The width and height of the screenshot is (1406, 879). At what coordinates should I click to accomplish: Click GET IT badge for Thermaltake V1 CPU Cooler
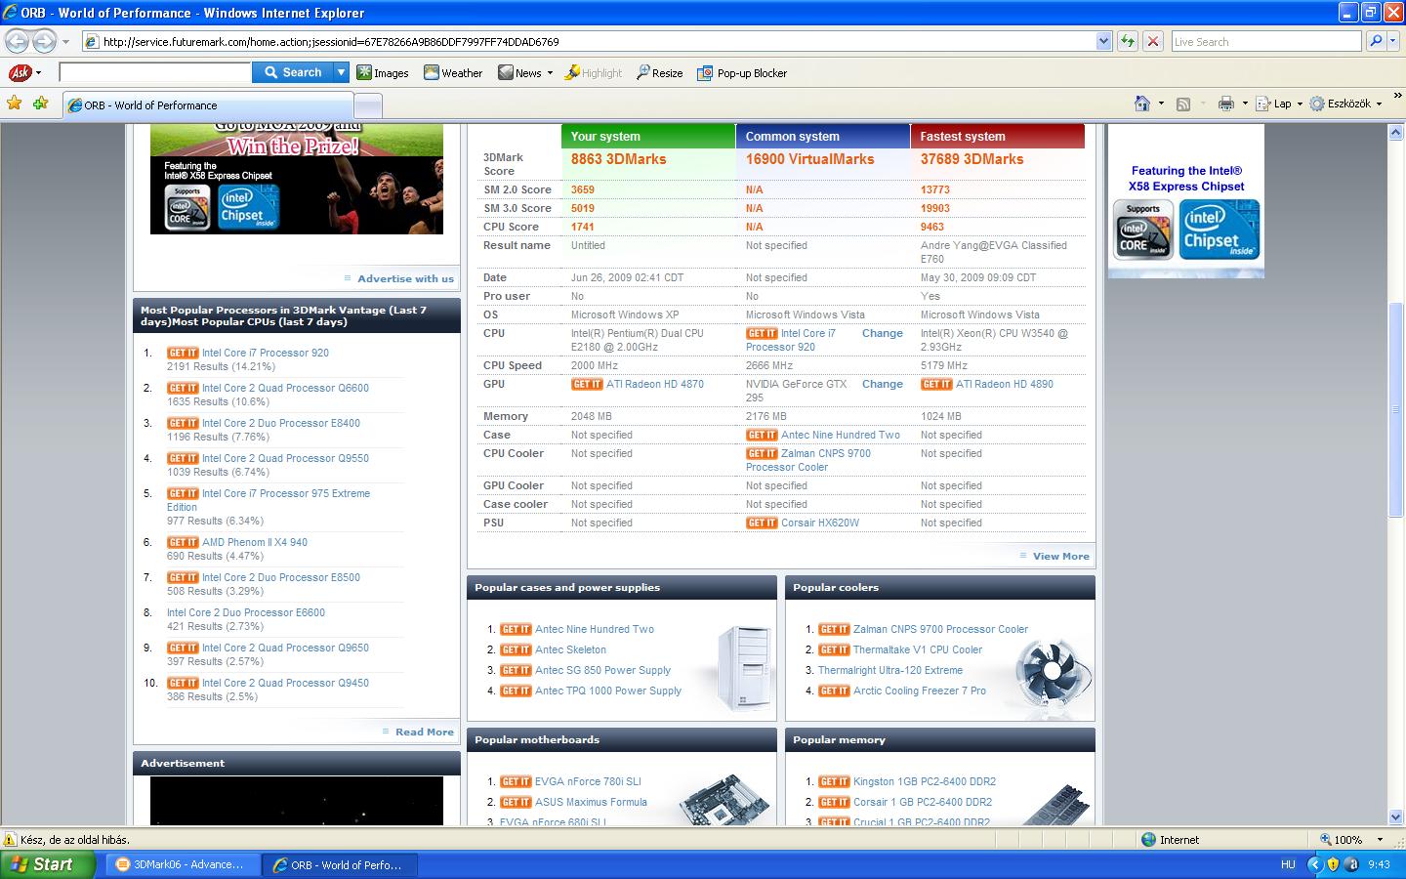pyautogui.click(x=834, y=649)
